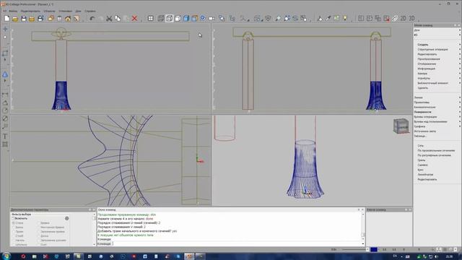Expand the Создать submenu arrow
The width and height of the screenshot is (462, 260).
pos(459,45)
